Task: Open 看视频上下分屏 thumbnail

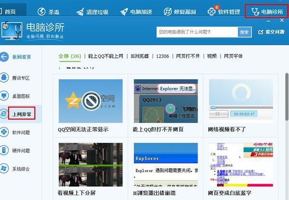Action: [x=91, y=165]
